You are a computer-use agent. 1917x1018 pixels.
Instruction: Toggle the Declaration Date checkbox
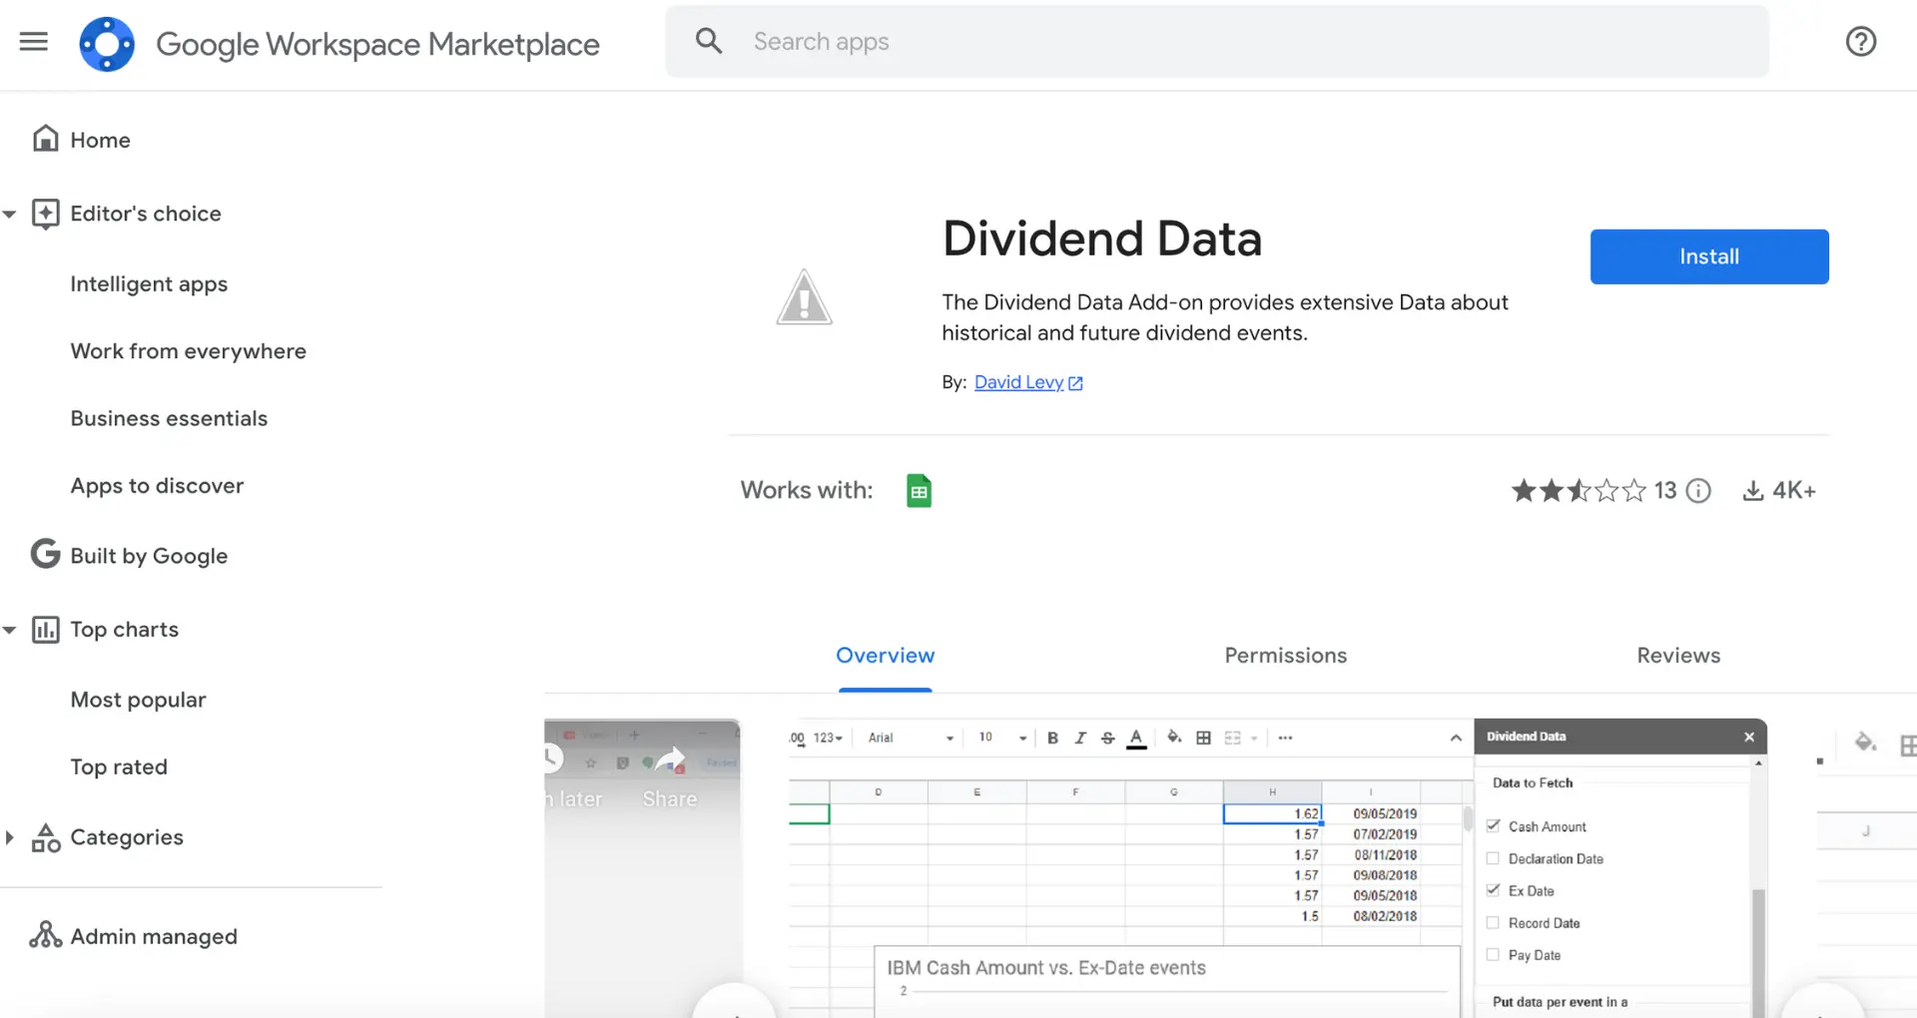[x=1493, y=858]
